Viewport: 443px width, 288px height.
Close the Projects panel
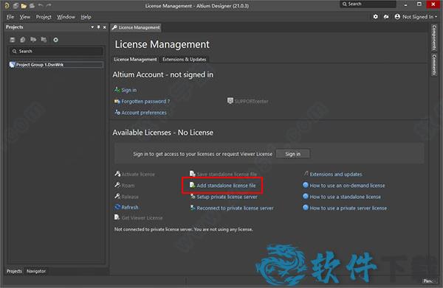(x=105, y=27)
